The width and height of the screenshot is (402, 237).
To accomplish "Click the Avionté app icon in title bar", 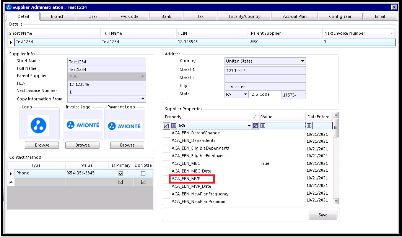I will tap(9, 7).
